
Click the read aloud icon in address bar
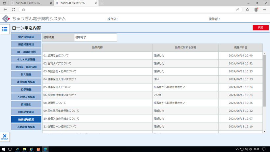[x=237, y=10]
